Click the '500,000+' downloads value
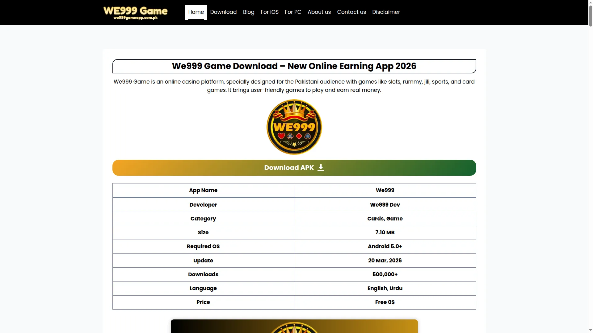Screen dimensions: 593x333 click(385, 274)
